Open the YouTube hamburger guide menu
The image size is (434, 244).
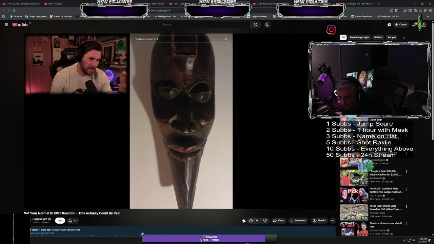click(x=6, y=24)
